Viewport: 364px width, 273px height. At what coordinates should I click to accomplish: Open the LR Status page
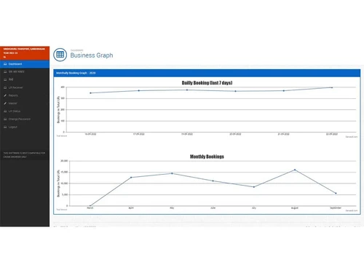[x=25, y=111]
